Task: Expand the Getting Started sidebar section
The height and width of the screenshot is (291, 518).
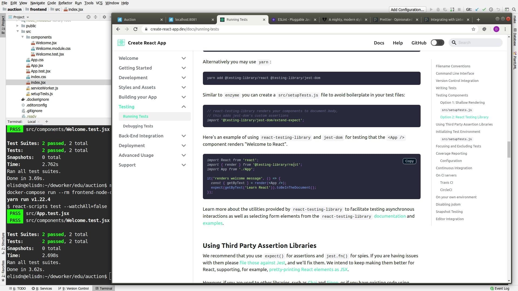Action: coord(184,68)
